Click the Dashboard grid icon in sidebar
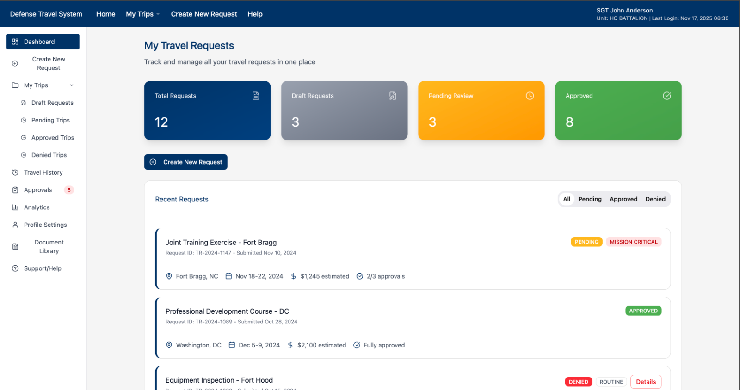This screenshot has width=740, height=390. coord(15,42)
